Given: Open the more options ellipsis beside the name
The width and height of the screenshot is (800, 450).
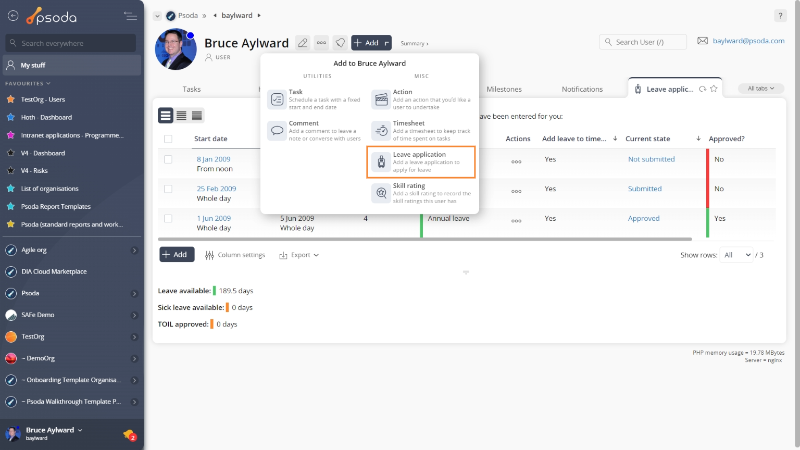Looking at the screenshot, I should click(x=322, y=43).
